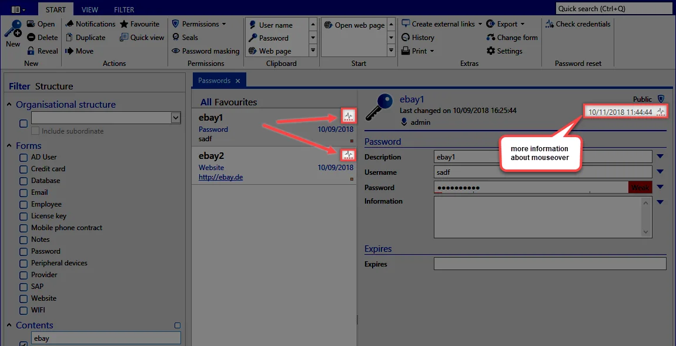Expand the Export dropdown menu
Image resolution: width=676 pixels, height=346 pixels.
point(523,24)
